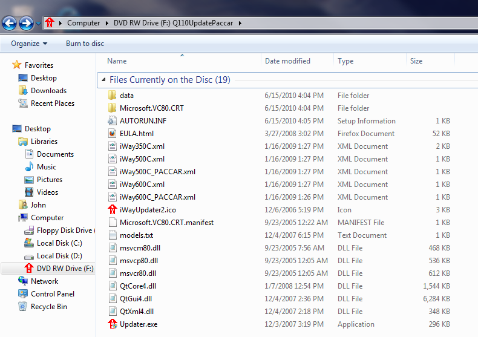
Task: Select the Microsoft.VC80.CRT folder icon
Action: click(112, 108)
